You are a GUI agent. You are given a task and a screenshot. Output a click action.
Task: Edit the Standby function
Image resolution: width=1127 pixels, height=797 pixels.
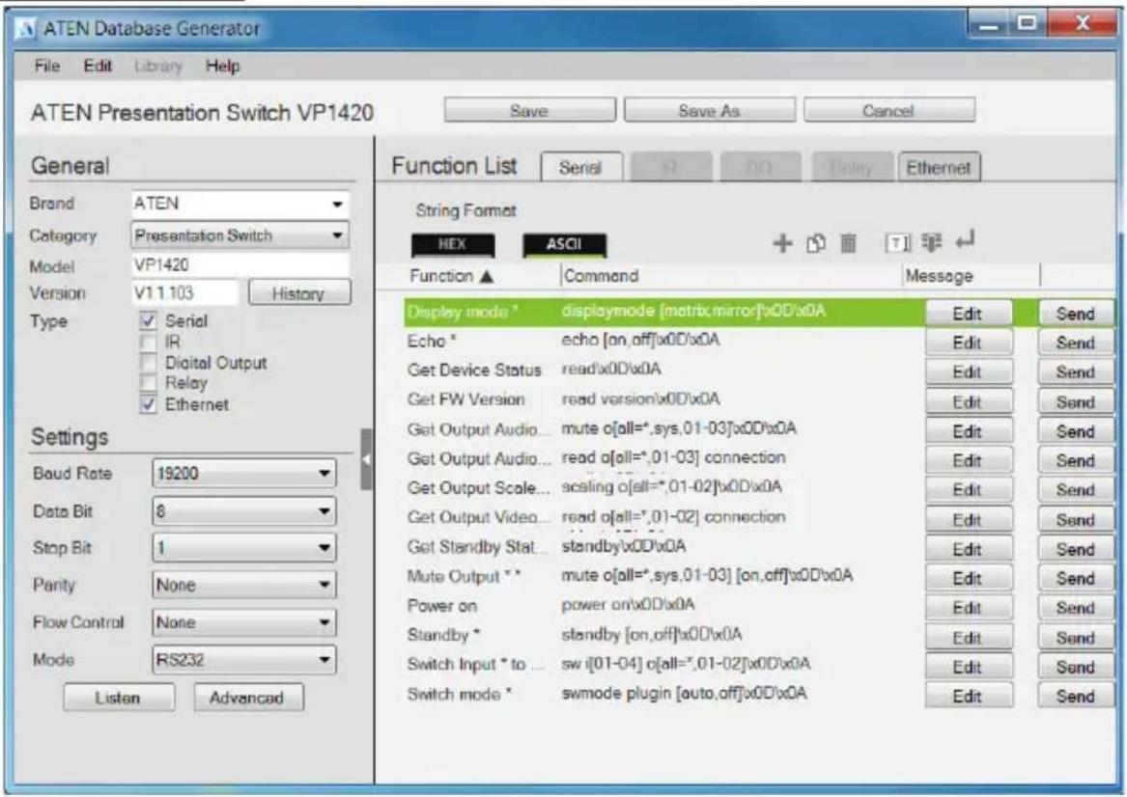click(969, 638)
